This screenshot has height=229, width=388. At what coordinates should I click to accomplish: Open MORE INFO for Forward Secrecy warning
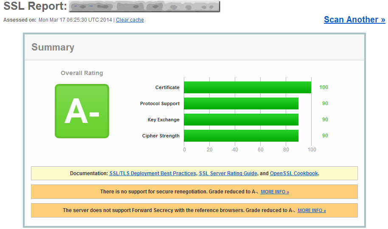[x=312, y=210]
